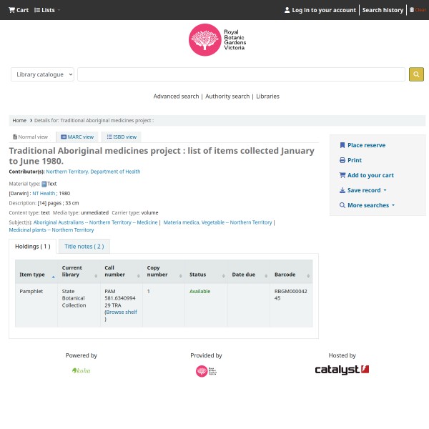
Task: Open the Cart in top bar
Action: pyautogui.click(x=19, y=10)
